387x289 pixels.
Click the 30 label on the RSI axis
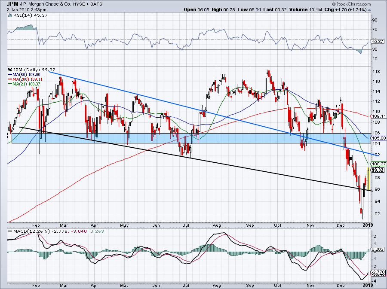(x=375, y=49)
